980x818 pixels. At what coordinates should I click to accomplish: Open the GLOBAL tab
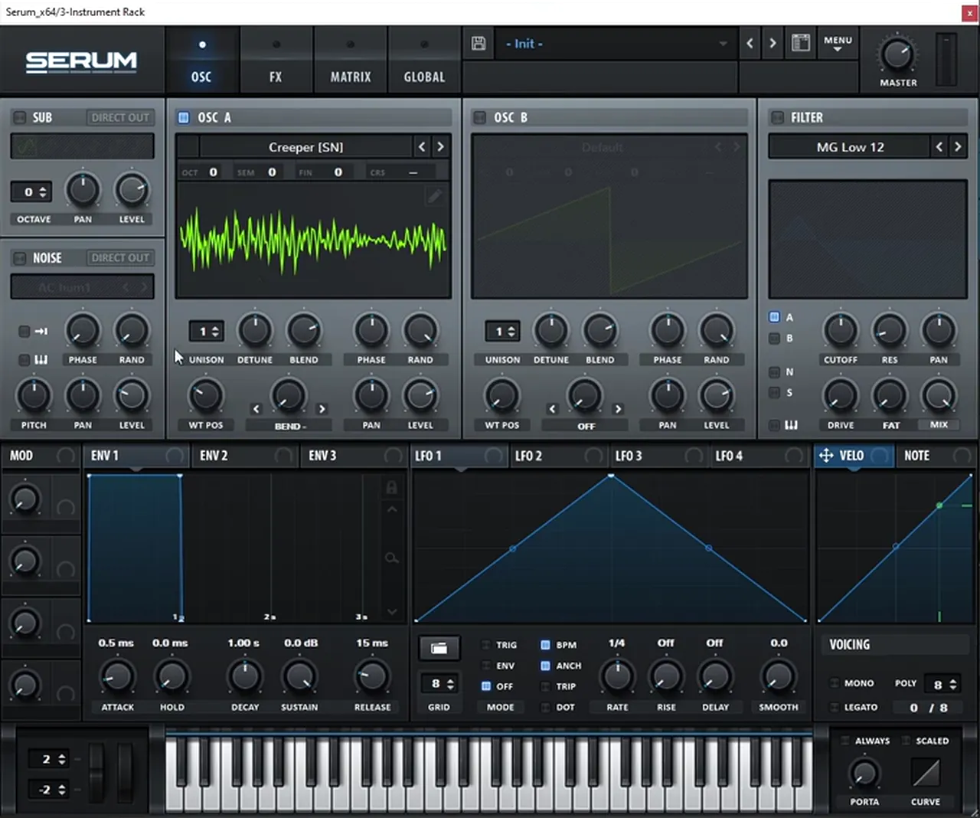tap(424, 61)
